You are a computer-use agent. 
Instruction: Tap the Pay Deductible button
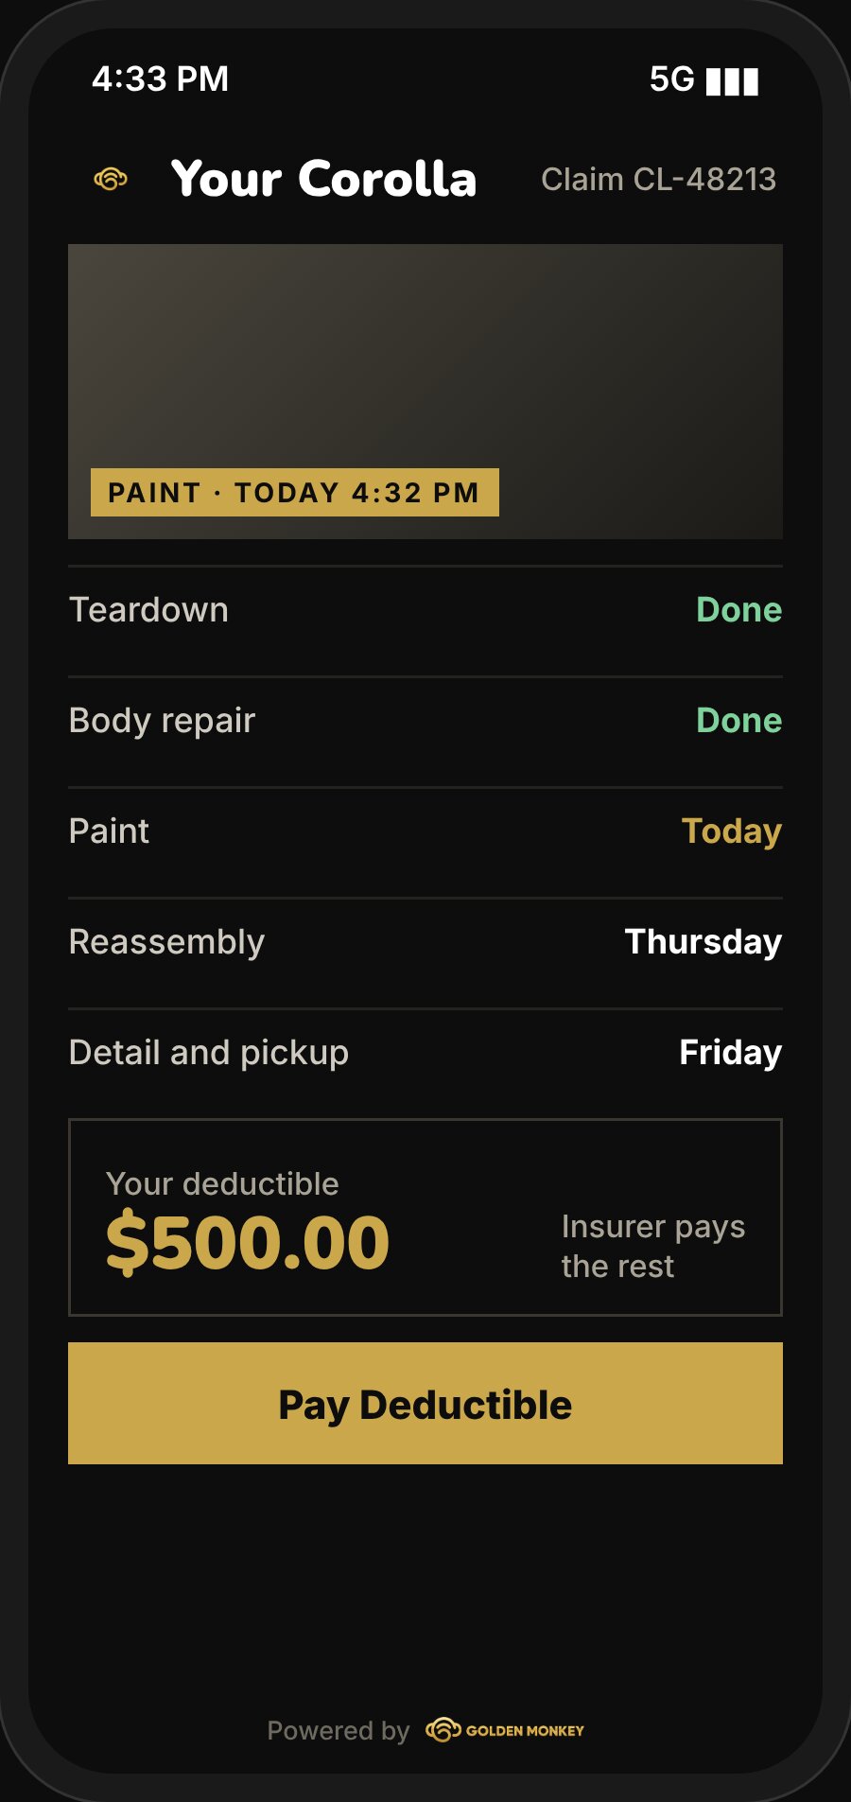click(425, 1403)
